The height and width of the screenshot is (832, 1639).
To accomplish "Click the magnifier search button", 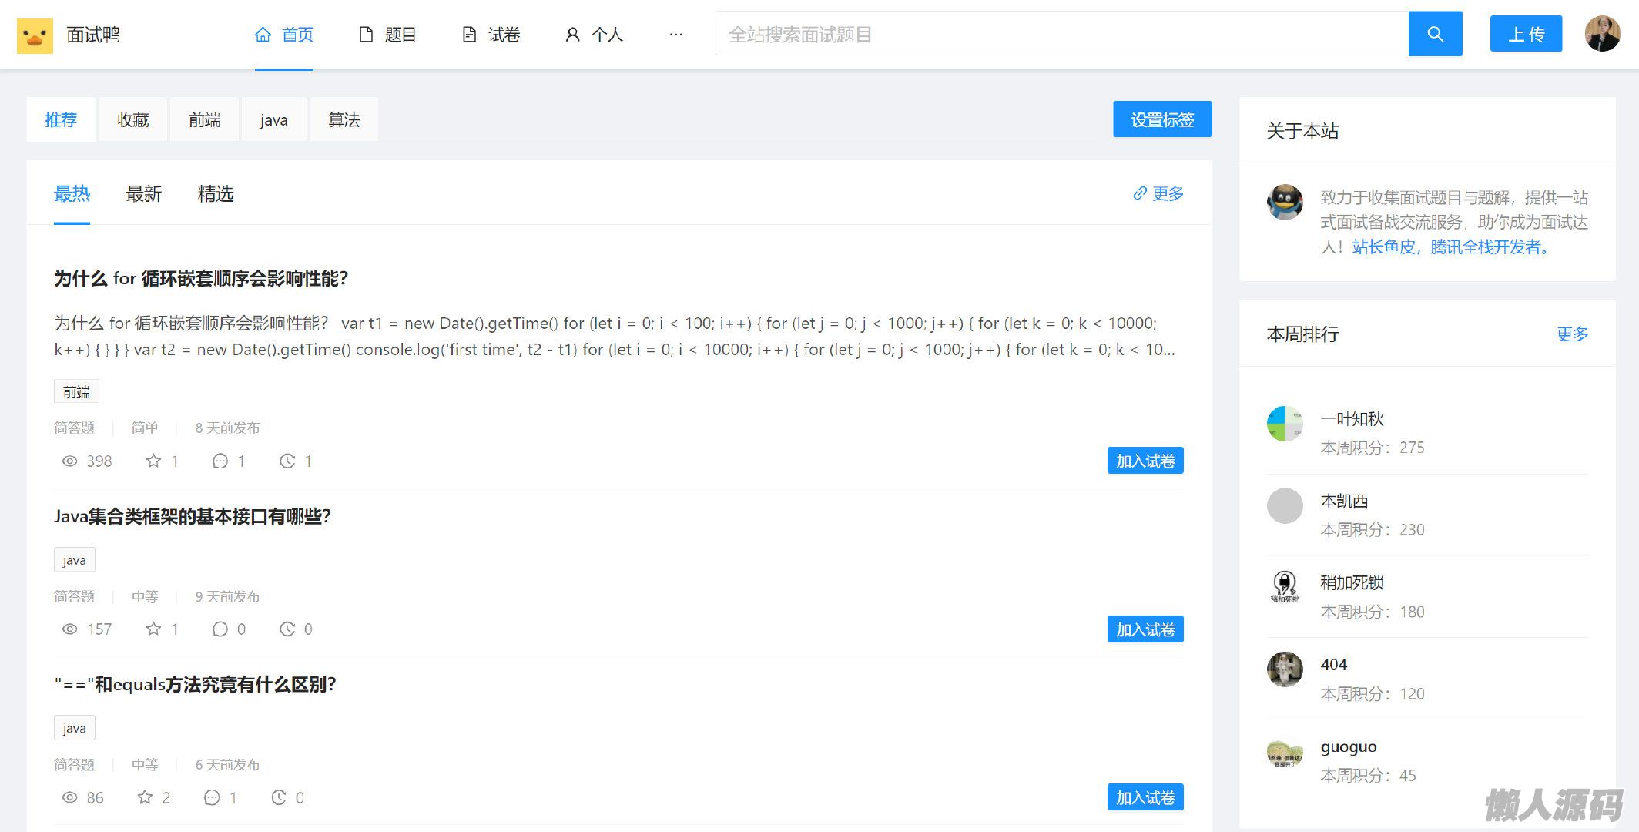I will tap(1435, 34).
